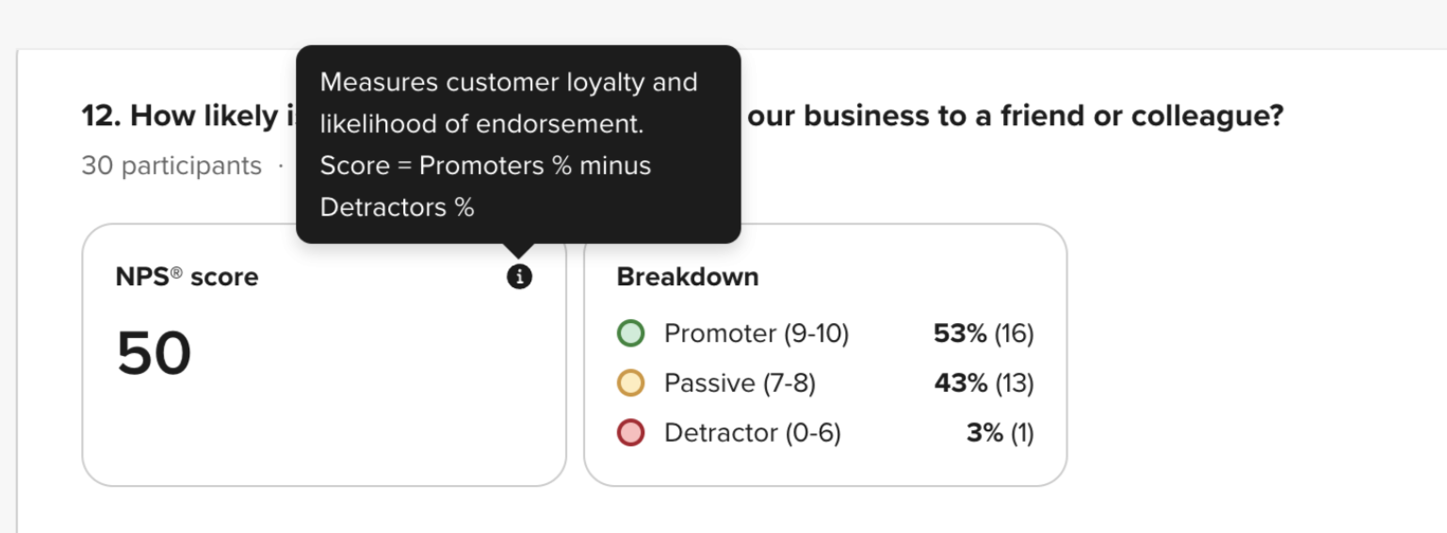Click the tooltip's score formula text
This screenshot has width=1447, height=533.
click(485, 166)
